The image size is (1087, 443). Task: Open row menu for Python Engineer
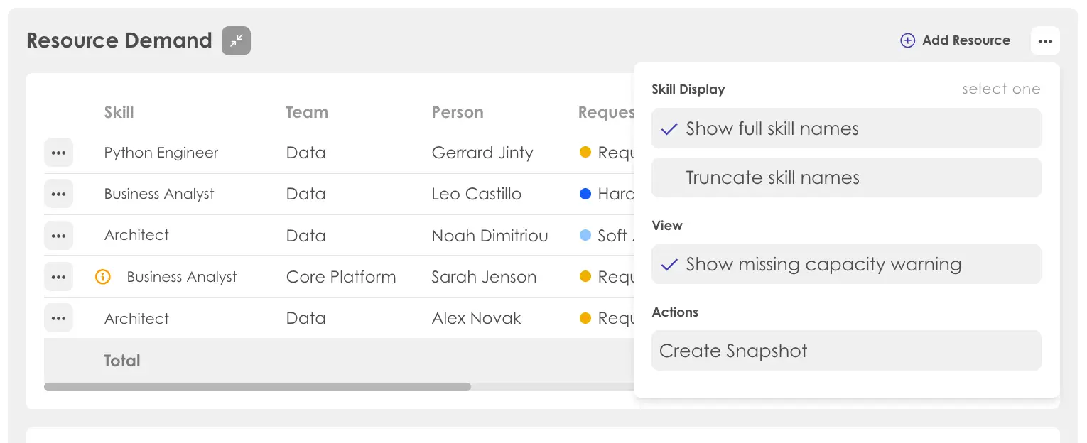pos(58,153)
